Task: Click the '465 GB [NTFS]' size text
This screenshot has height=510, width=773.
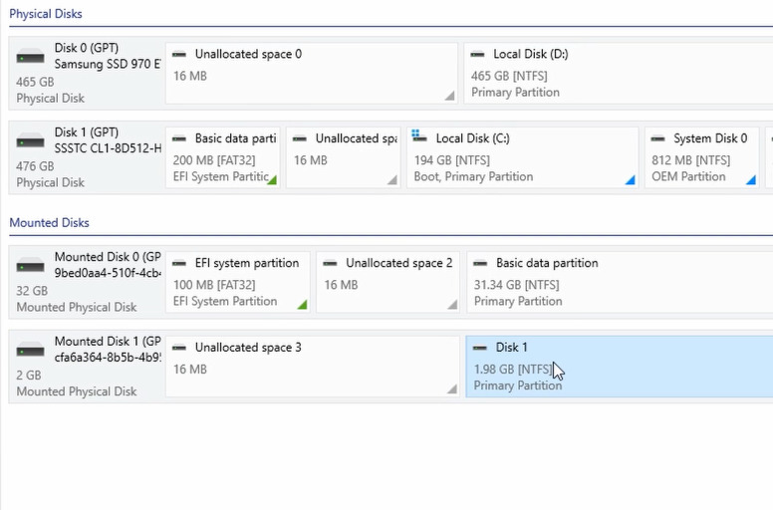Action: click(x=509, y=76)
